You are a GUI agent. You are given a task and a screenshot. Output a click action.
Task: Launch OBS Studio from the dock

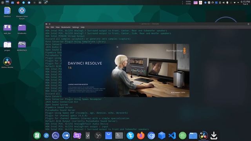98,136
